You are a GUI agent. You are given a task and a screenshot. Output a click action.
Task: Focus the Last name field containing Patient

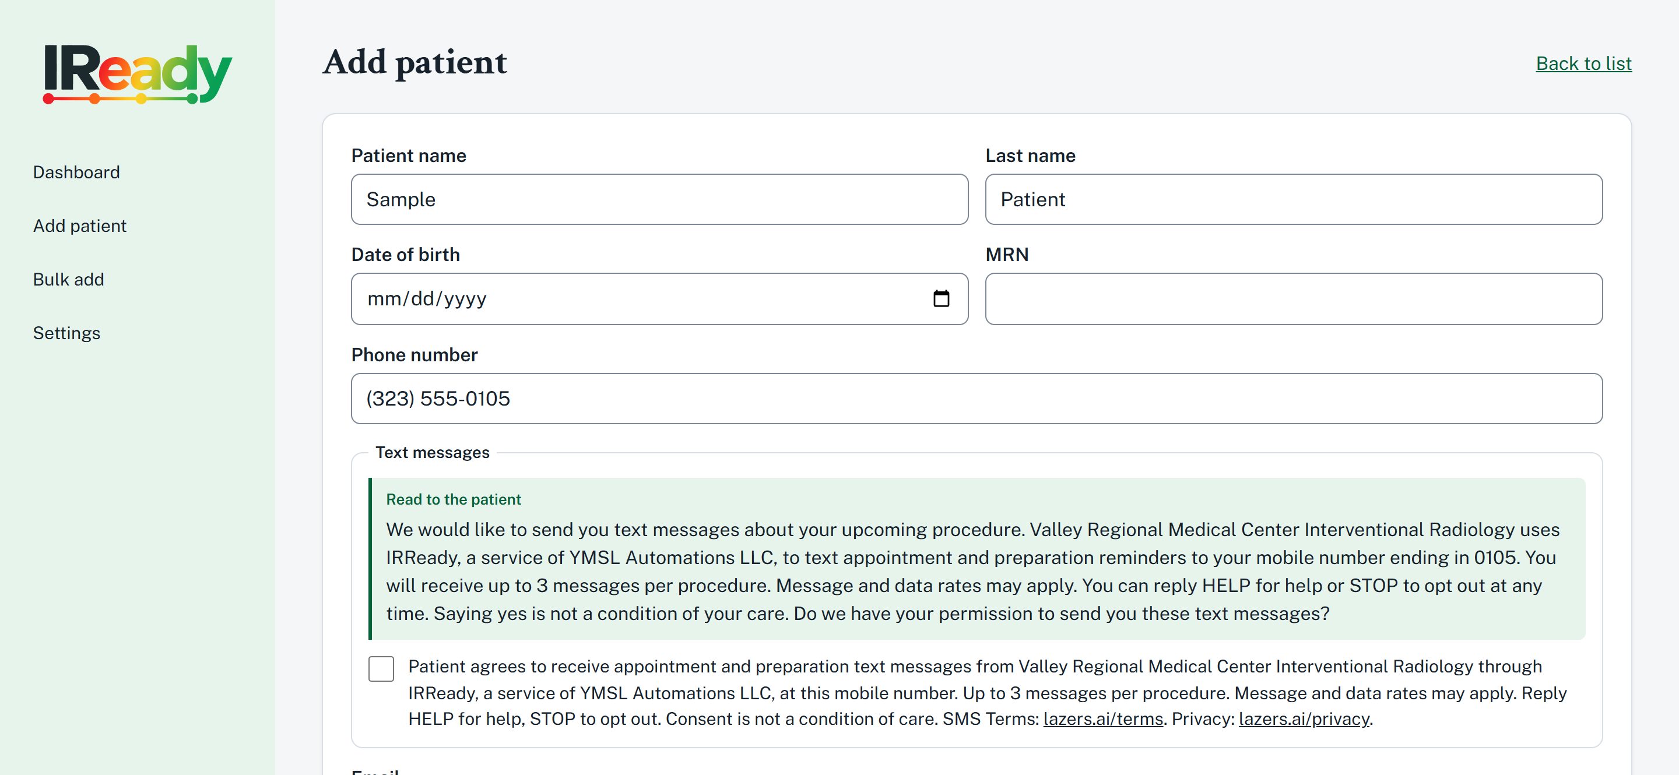click(1293, 199)
